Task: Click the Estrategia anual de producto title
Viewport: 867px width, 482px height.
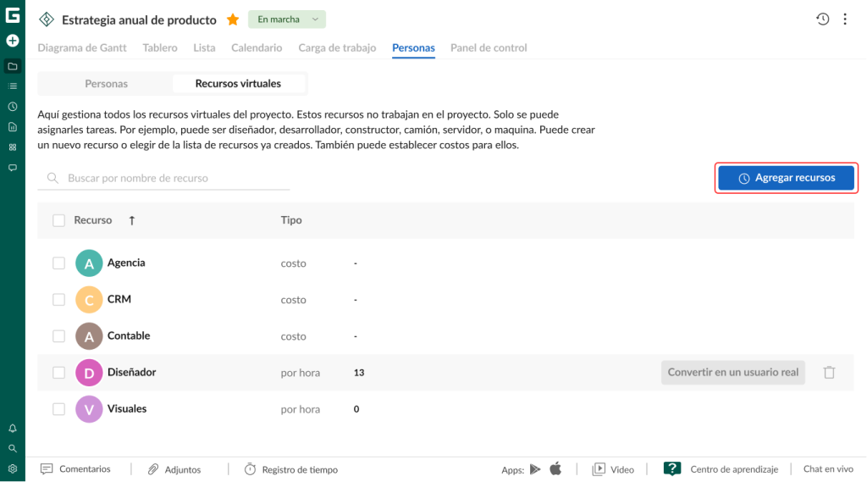Action: pyautogui.click(x=139, y=20)
